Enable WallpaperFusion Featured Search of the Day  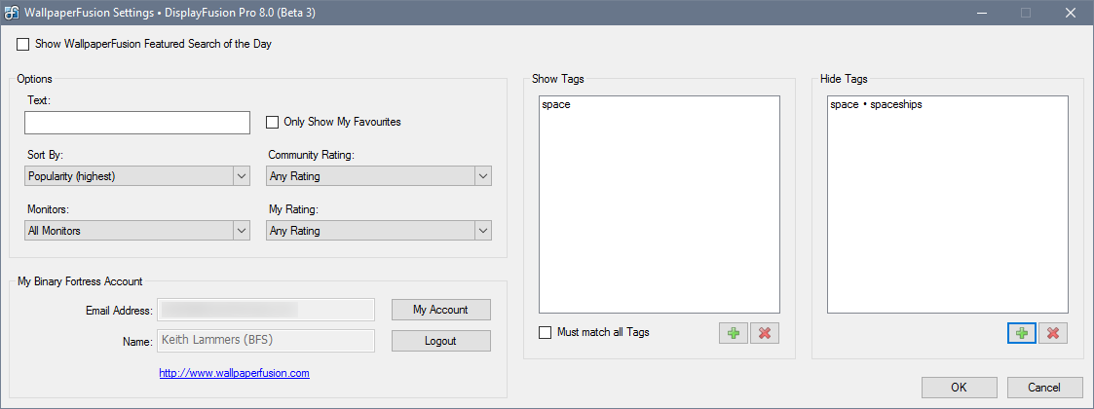(x=23, y=45)
